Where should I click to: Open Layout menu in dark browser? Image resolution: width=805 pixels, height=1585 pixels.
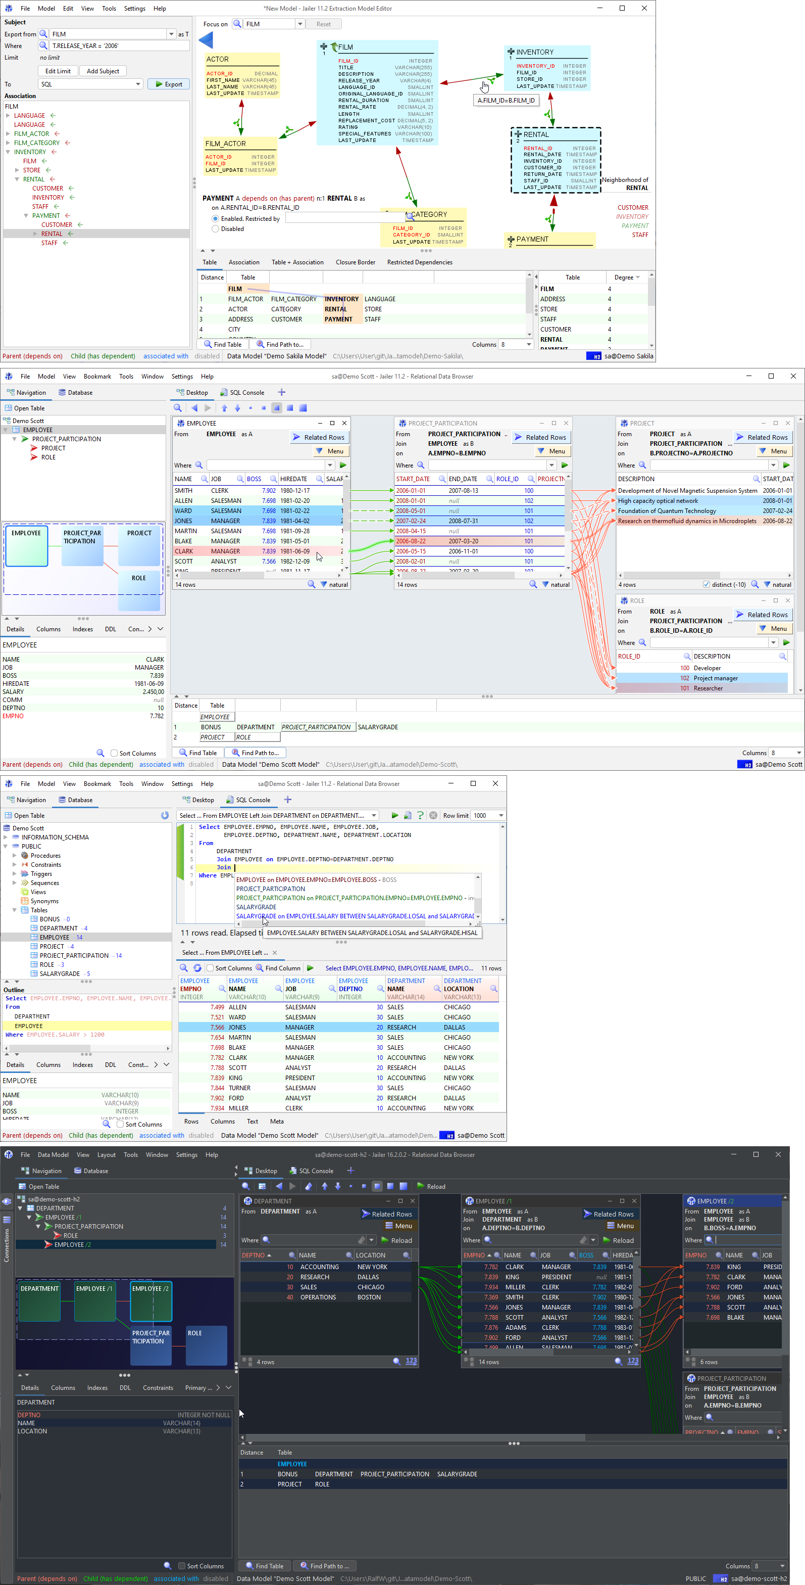tap(107, 1155)
